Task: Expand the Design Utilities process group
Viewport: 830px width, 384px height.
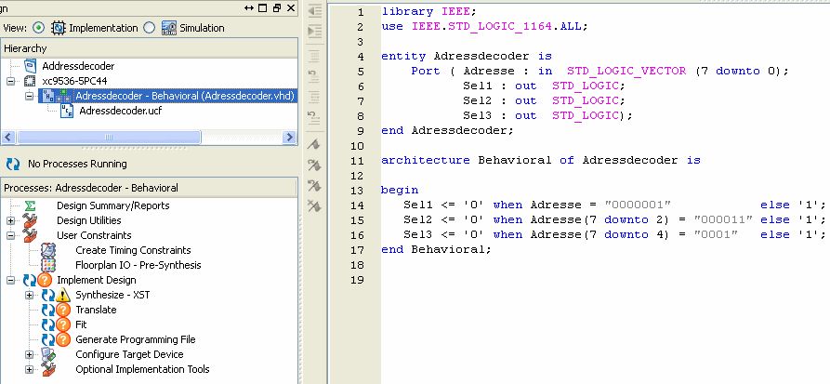Action: (x=11, y=220)
